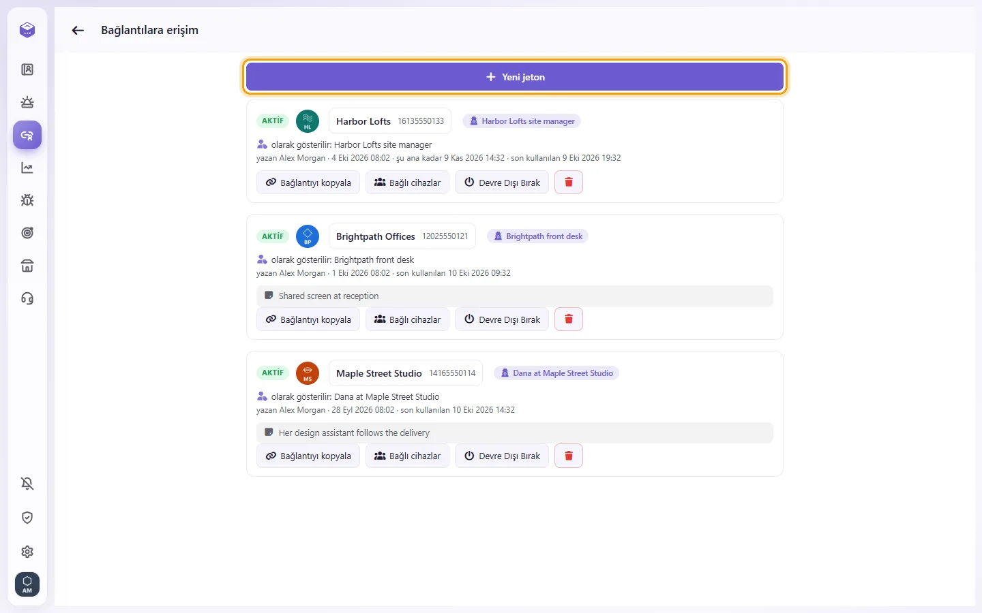Open the settings gear in sidebar
Image resolution: width=982 pixels, height=613 pixels.
tap(27, 552)
